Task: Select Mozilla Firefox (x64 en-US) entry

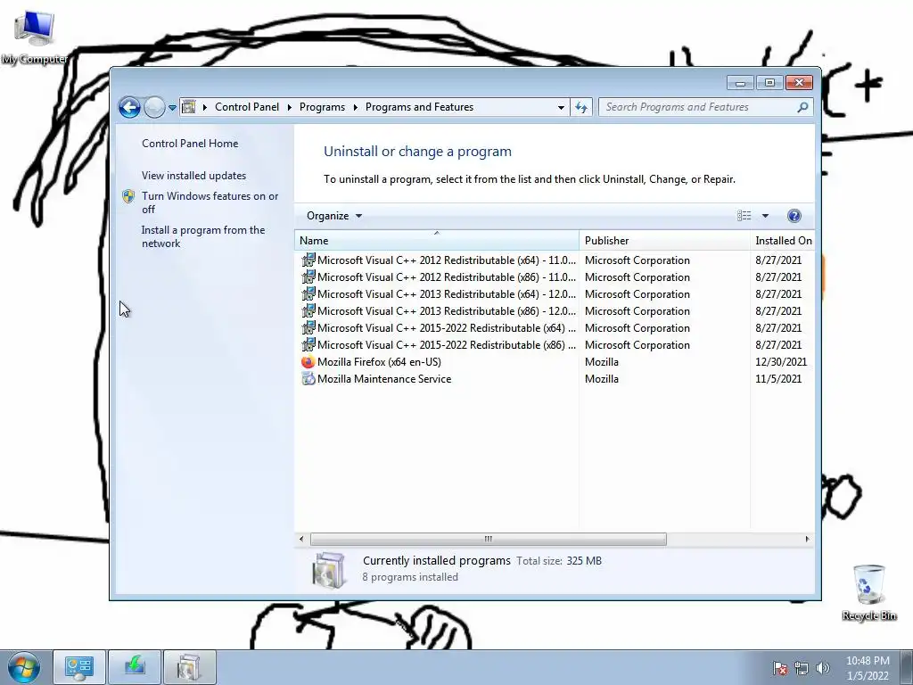Action: click(x=555, y=362)
